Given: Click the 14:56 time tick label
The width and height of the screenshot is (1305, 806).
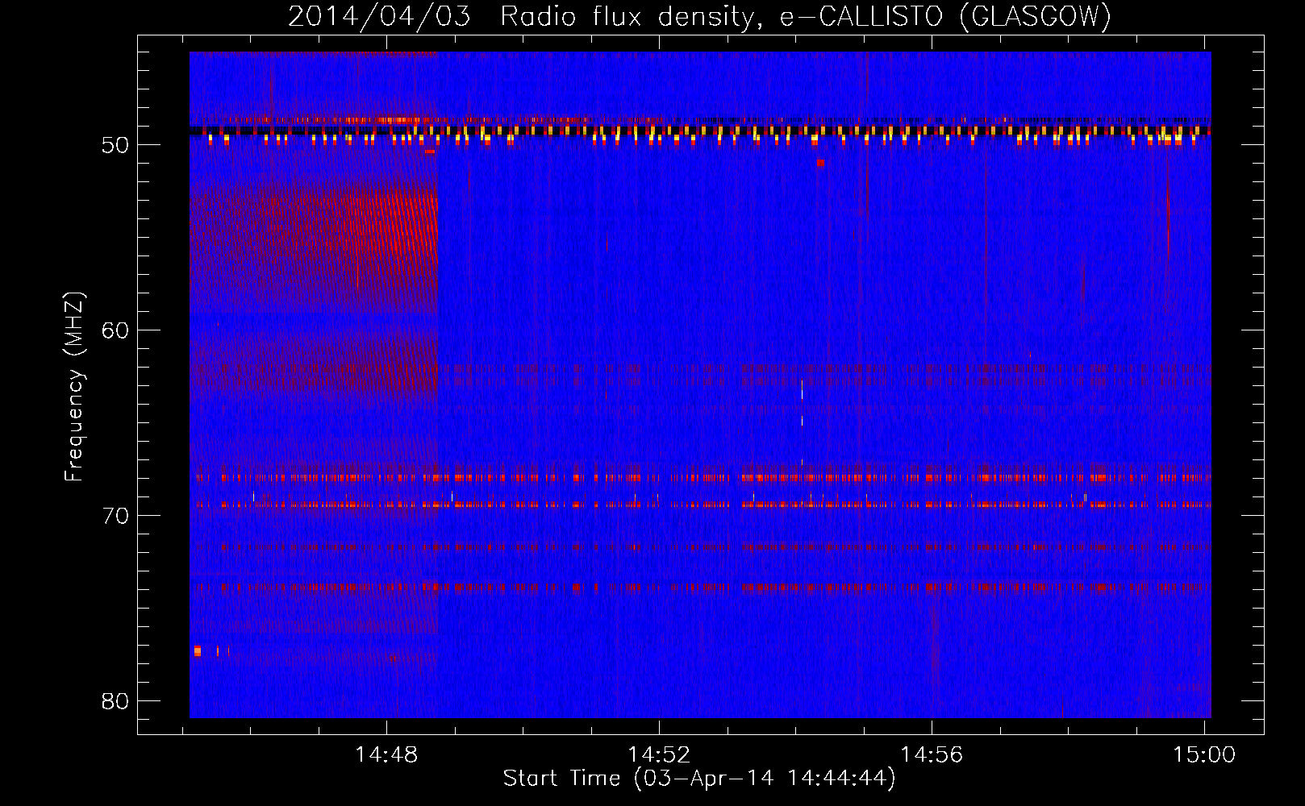Looking at the screenshot, I should [932, 755].
